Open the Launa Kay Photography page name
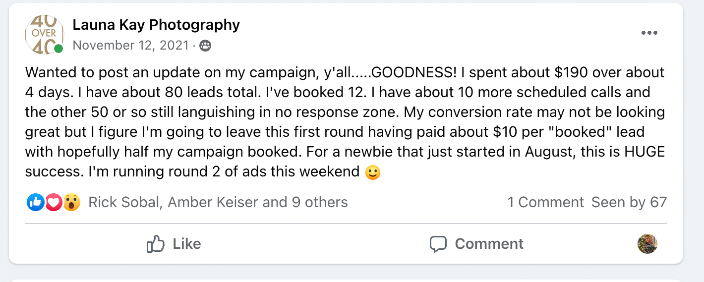Image resolution: width=704 pixels, height=282 pixels. (x=156, y=24)
